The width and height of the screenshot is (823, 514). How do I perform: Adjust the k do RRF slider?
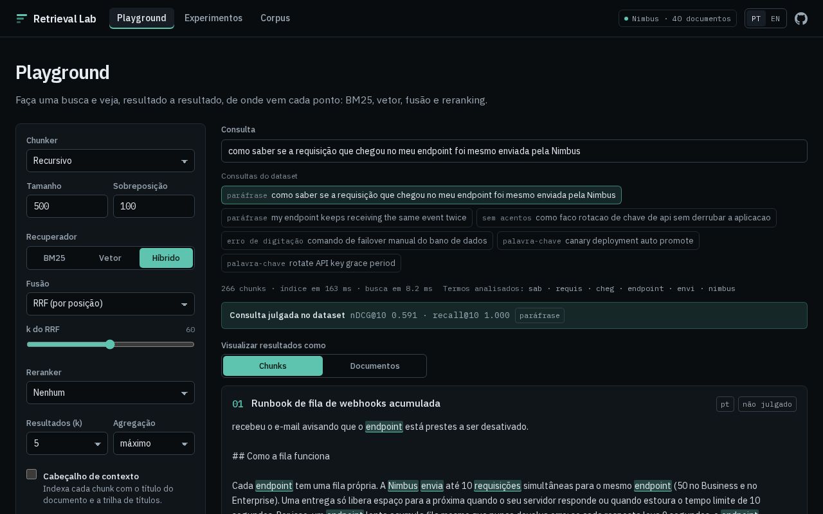point(111,344)
